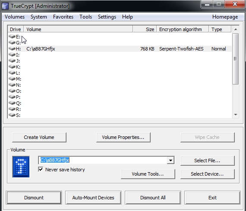Click the Normal type cell
The image size is (246, 211).
(219, 49)
